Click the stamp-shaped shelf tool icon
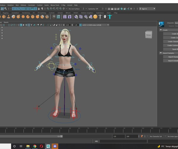Screen dimensions: 178x149 click(x=9, y=17)
